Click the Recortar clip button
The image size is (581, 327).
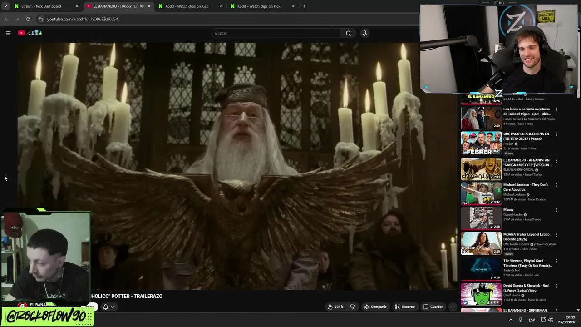[404, 307]
